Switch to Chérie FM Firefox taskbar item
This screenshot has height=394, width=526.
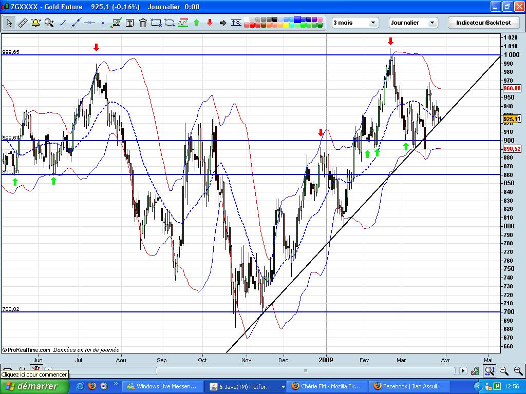click(328, 386)
